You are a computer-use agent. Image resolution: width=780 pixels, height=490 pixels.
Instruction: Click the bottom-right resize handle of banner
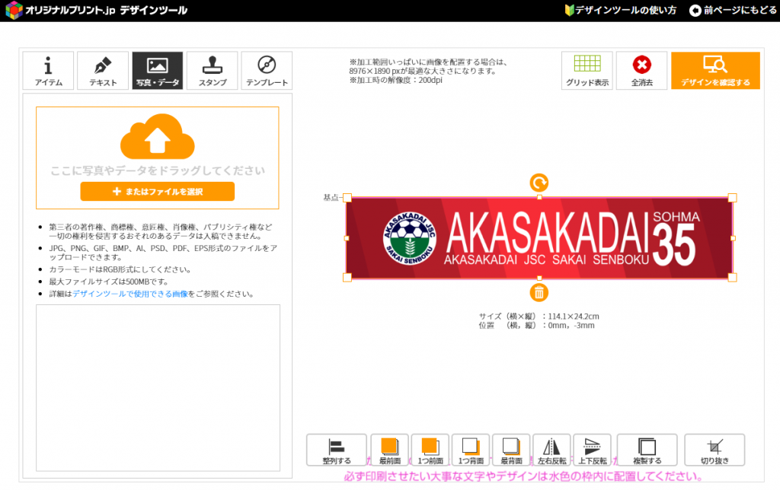(732, 278)
